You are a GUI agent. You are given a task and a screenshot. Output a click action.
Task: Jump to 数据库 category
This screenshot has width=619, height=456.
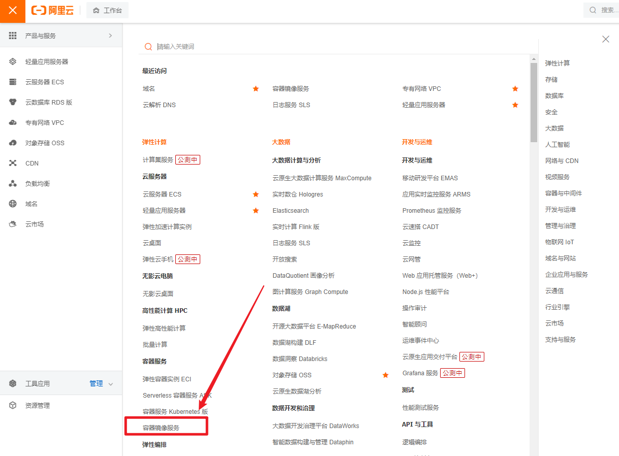pos(554,95)
